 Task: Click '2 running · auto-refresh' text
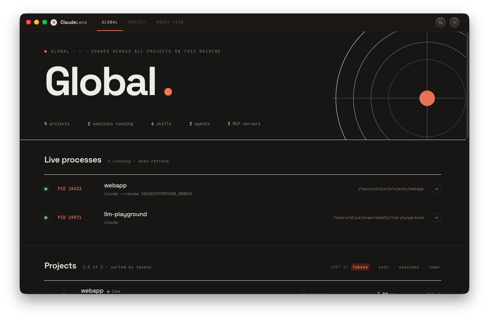[138, 161]
